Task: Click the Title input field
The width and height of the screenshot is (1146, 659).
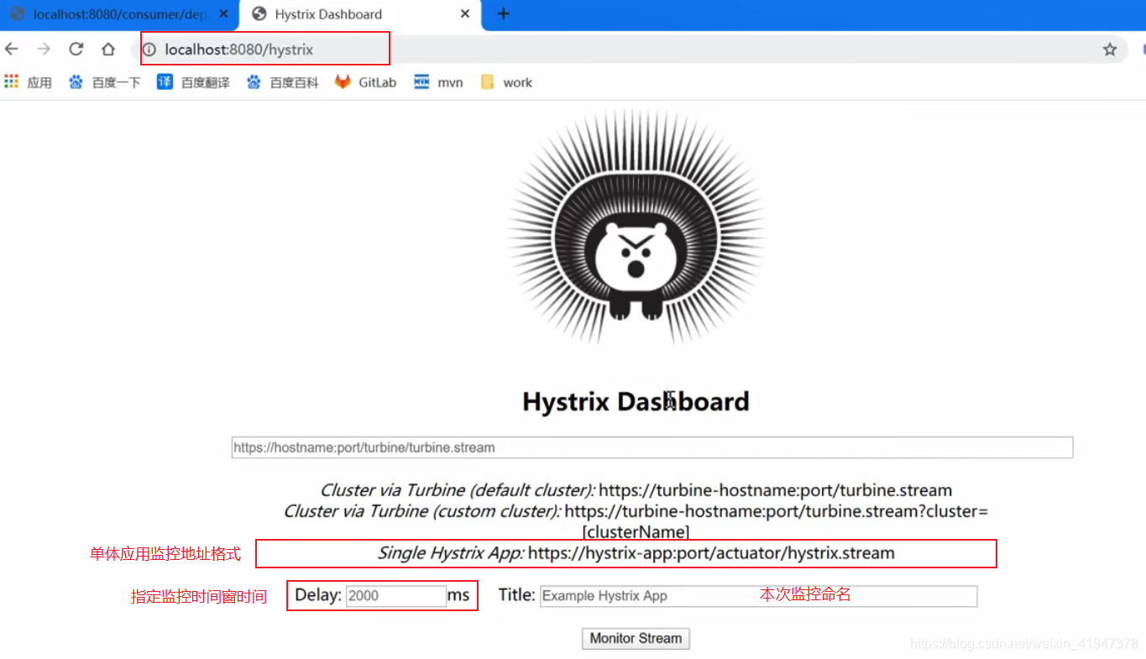Action: pos(758,596)
